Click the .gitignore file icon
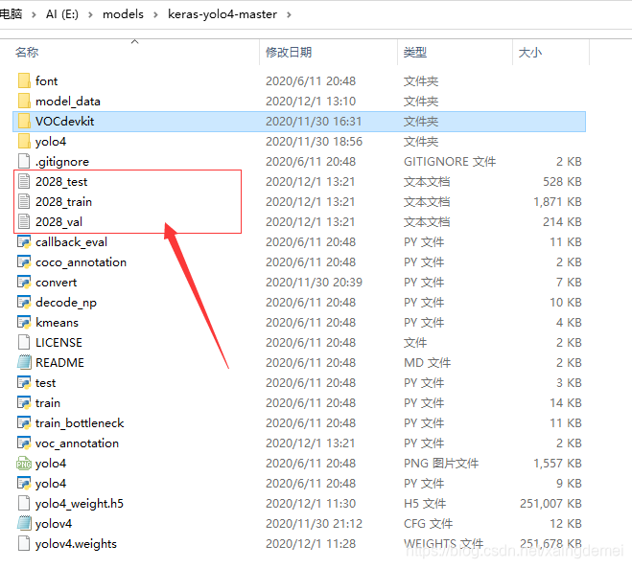 tap(24, 161)
